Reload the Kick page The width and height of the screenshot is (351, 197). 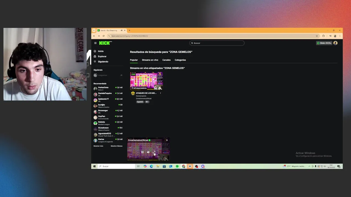[103, 36]
